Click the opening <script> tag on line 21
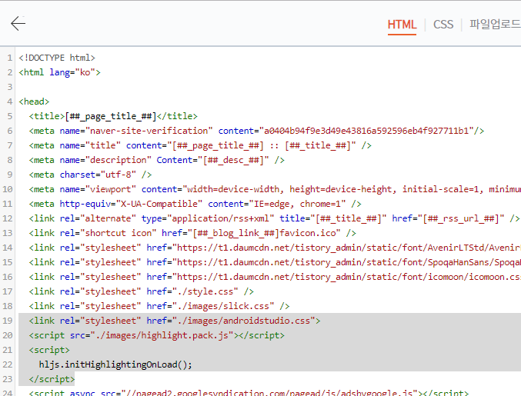 [x=49, y=350]
